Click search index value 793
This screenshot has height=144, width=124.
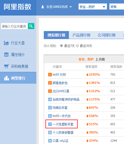[113, 74]
